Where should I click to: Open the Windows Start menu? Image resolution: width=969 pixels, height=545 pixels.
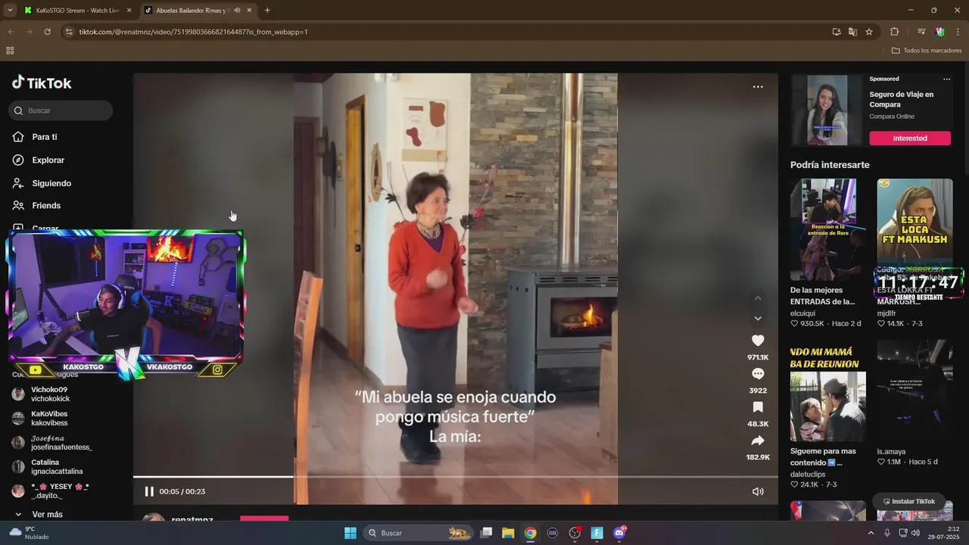(x=351, y=533)
